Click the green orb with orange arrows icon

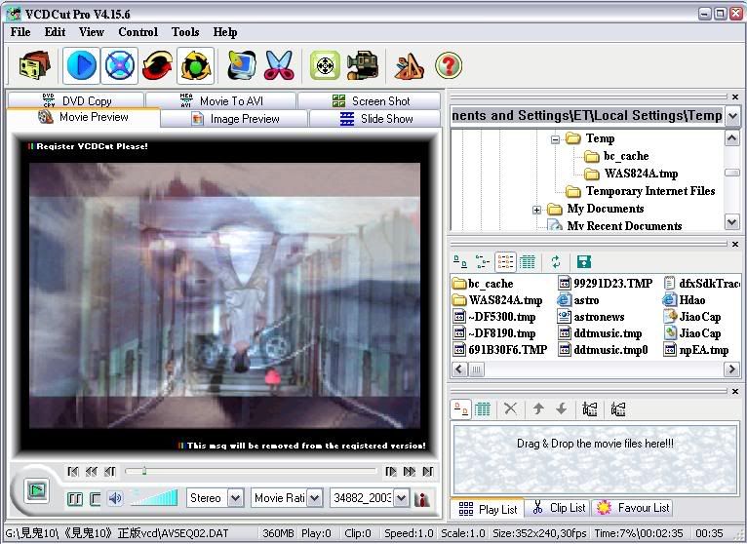click(195, 65)
